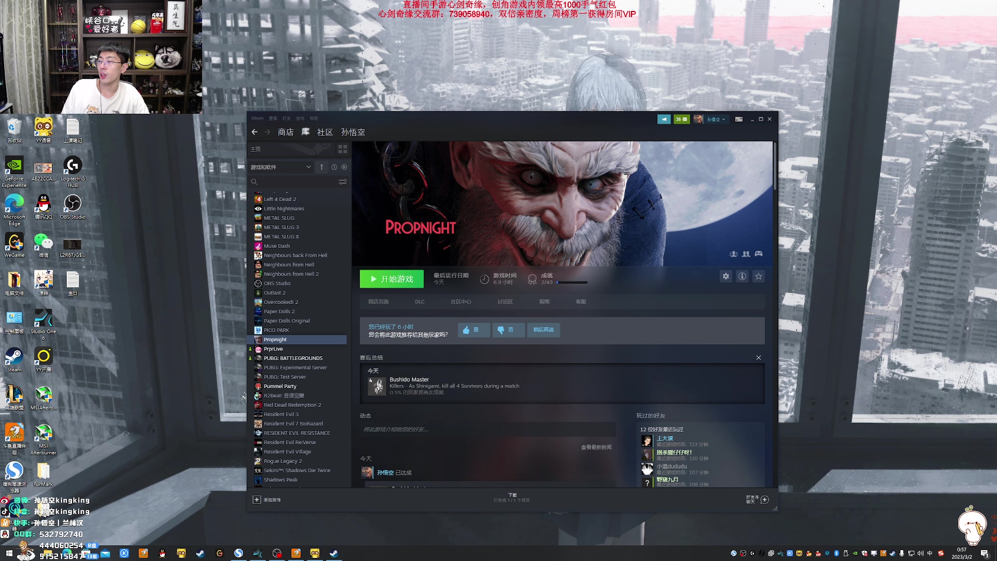Image resolution: width=997 pixels, height=561 pixels.
Task: Open the DLC tab of Propnight
Action: pyautogui.click(x=420, y=302)
